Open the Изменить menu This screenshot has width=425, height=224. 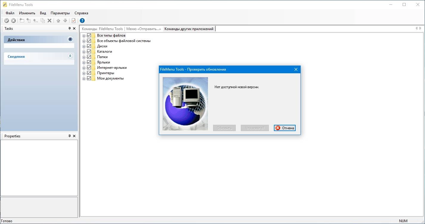pyautogui.click(x=27, y=13)
